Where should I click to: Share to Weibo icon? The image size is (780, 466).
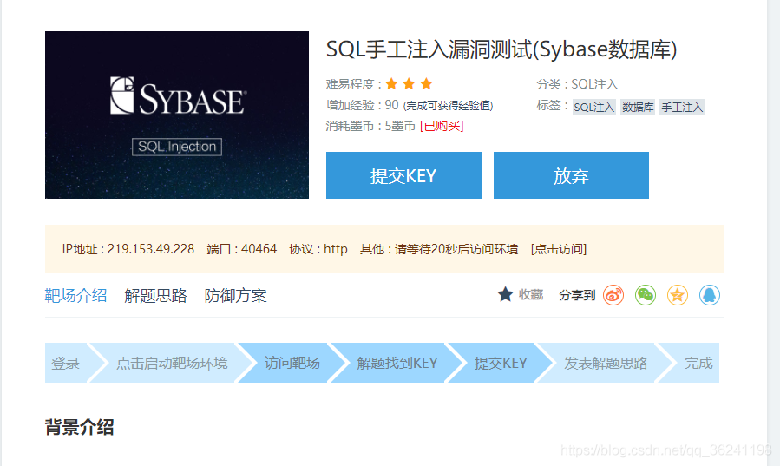click(x=613, y=295)
